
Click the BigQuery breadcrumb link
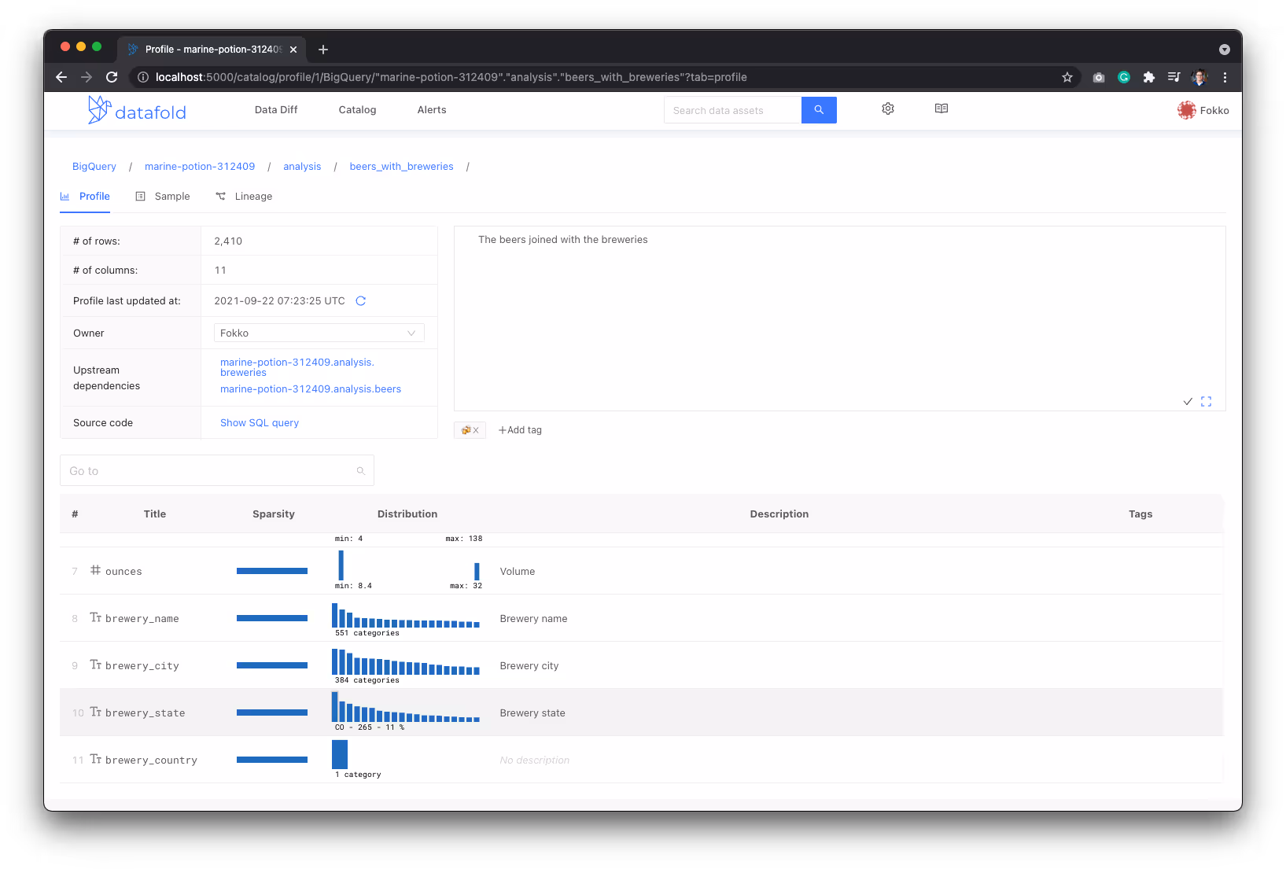(94, 167)
